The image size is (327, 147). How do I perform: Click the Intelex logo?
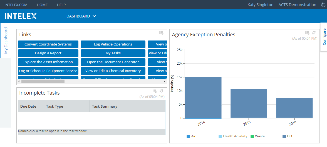[x=21, y=16]
